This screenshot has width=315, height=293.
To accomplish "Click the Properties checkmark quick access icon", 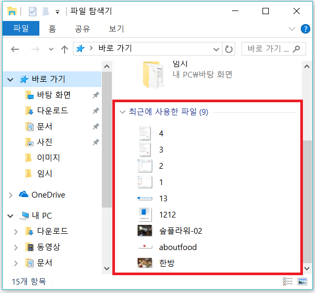I will tap(33, 11).
